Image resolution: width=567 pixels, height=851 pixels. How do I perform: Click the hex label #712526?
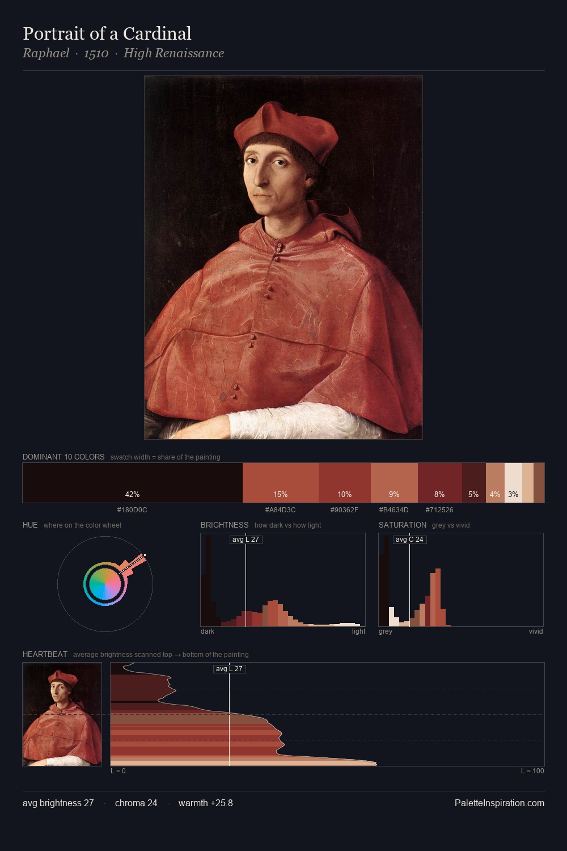(x=439, y=510)
